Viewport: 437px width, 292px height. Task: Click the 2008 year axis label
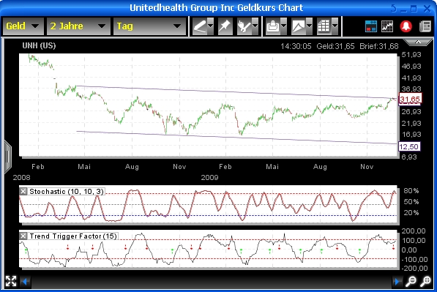21,178
